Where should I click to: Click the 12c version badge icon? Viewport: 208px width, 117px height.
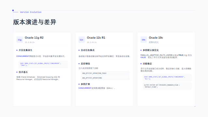point(82,40)
